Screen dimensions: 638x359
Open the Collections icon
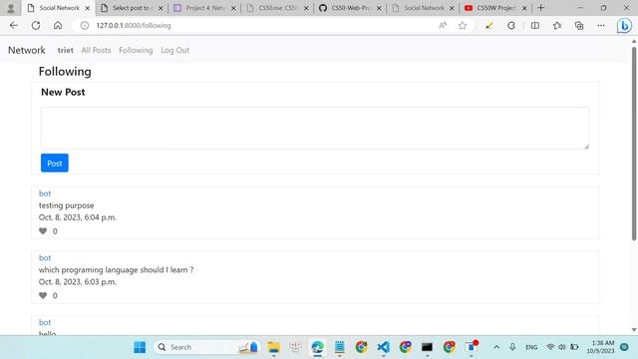(x=579, y=25)
